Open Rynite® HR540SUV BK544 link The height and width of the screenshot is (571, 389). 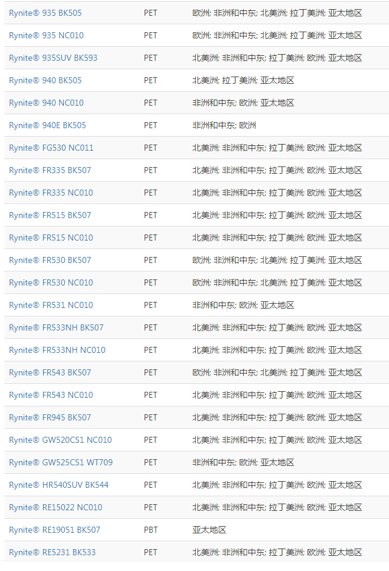pyautogui.click(x=58, y=485)
